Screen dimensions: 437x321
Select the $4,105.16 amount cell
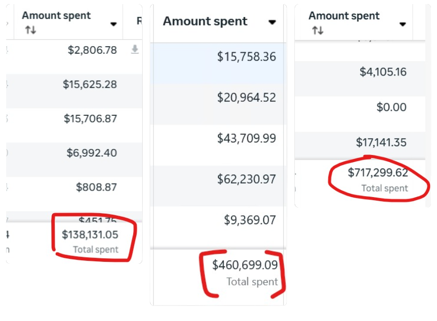tap(383, 72)
